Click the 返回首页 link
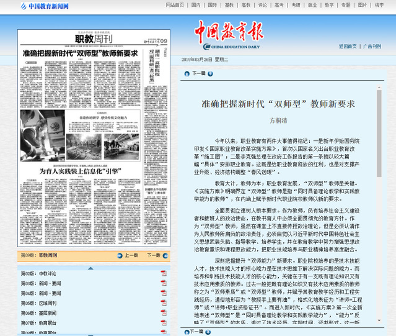Viewport: 396px width, 336px height. [347, 47]
